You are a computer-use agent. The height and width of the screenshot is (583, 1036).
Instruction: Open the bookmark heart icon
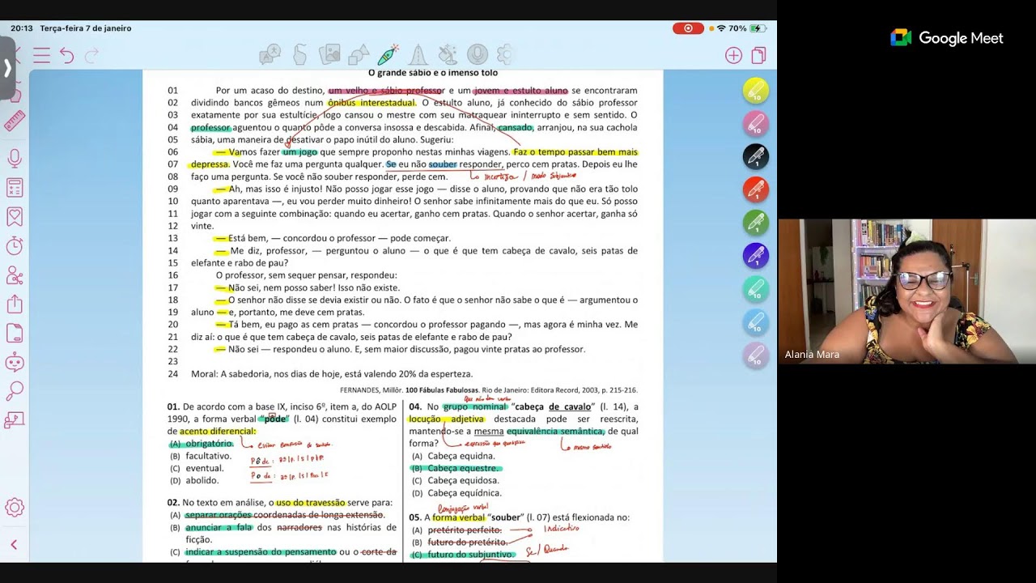point(15,217)
